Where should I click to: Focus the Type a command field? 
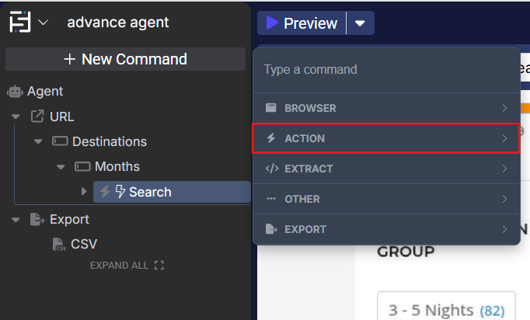(x=385, y=70)
